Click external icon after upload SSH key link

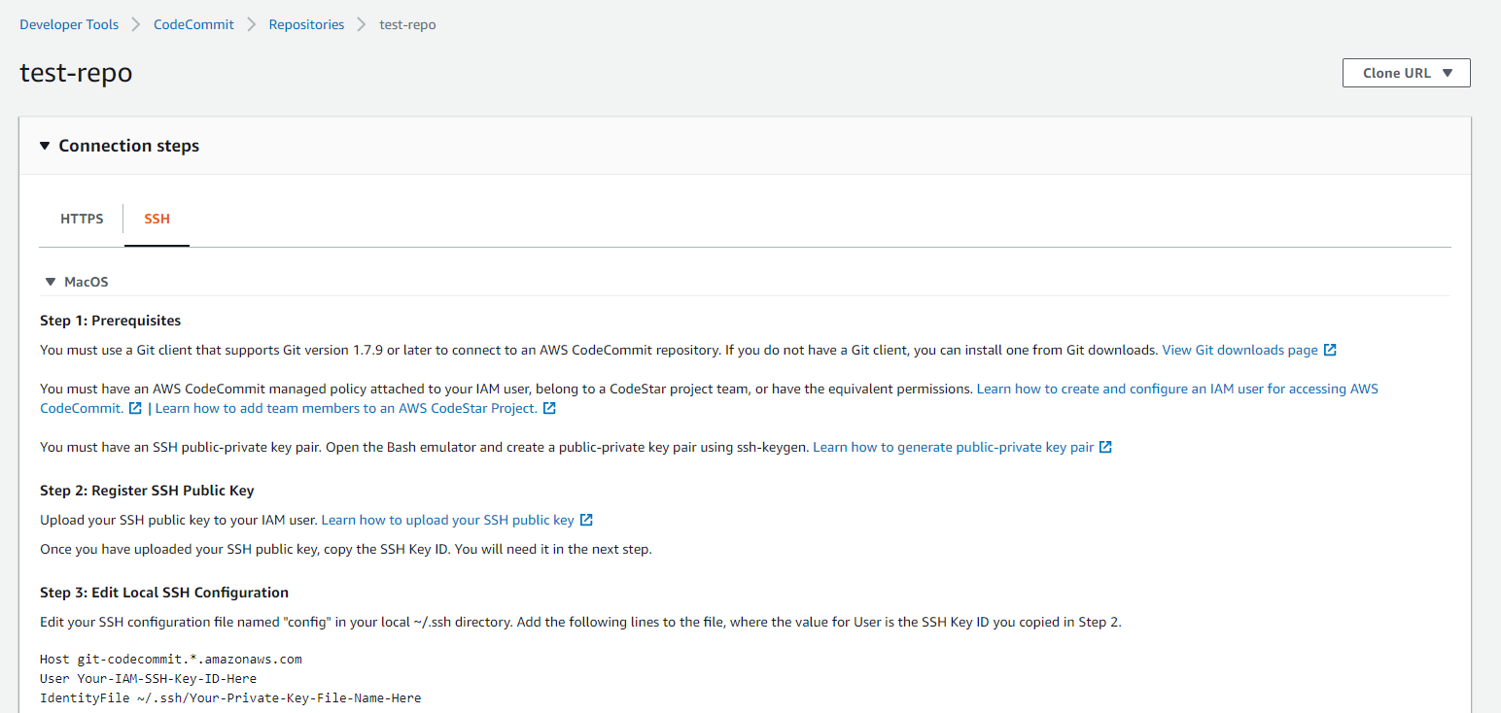point(586,520)
